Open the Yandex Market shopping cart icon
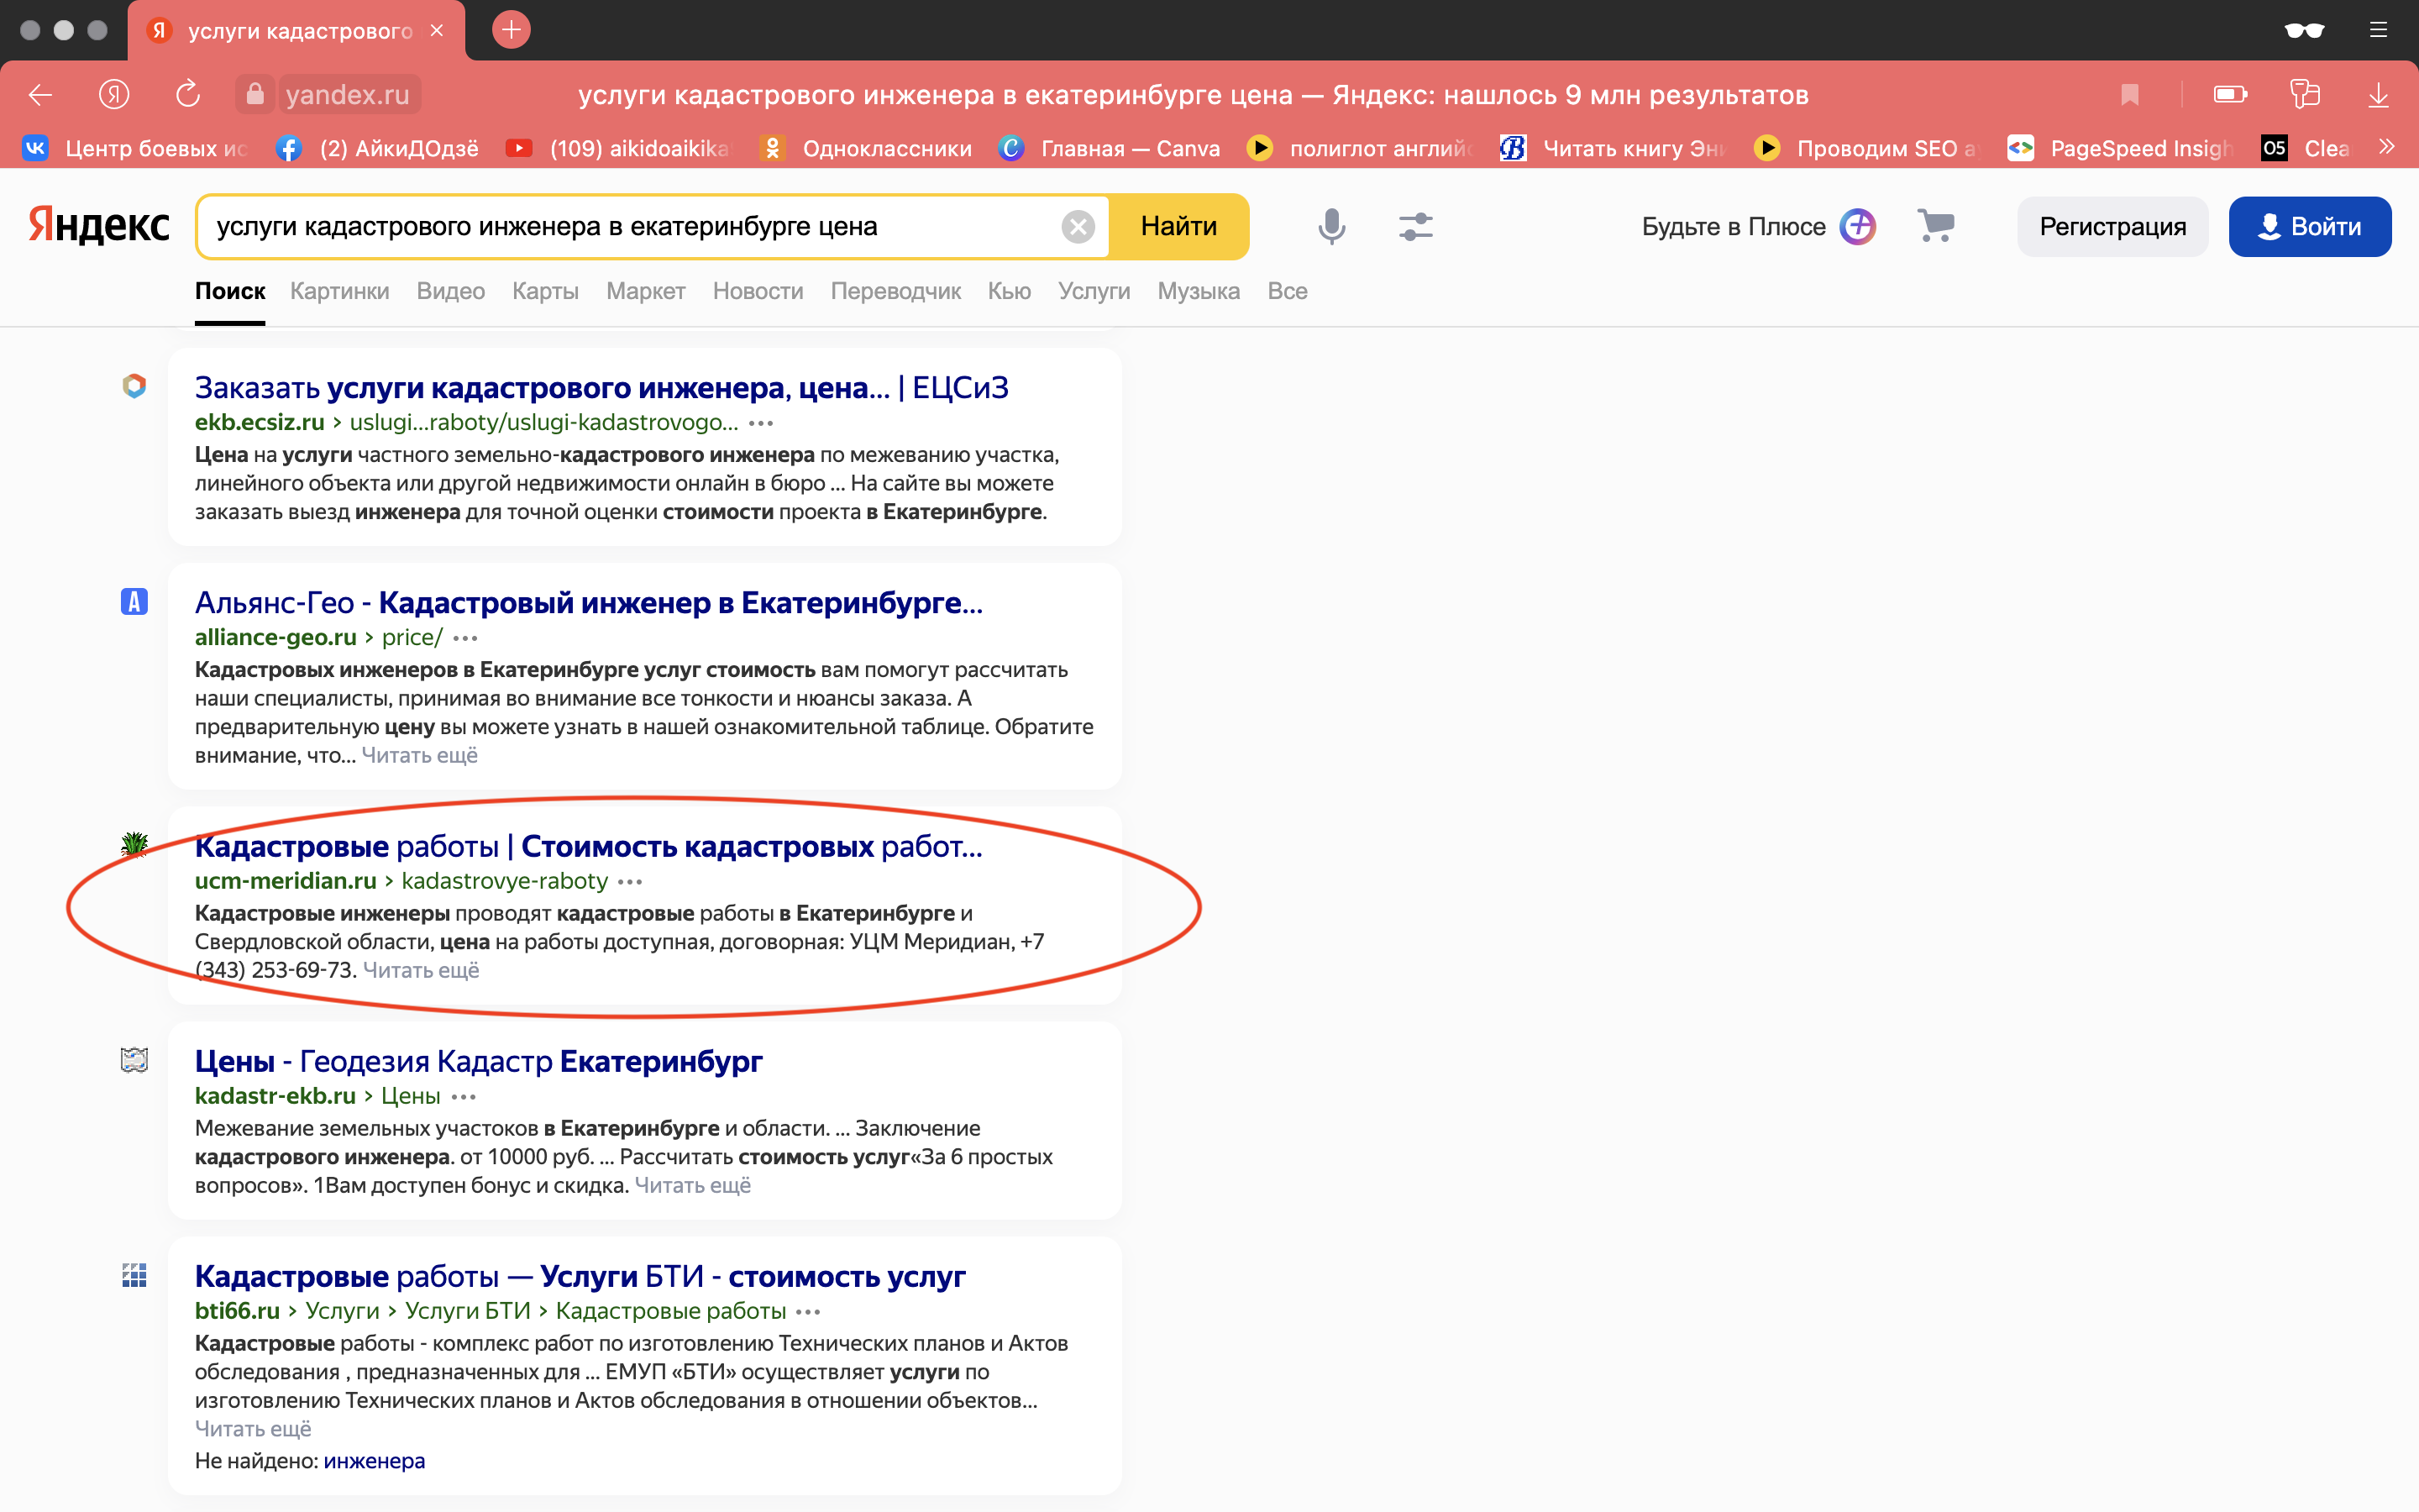Image resolution: width=2419 pixels, height=1512 pixels. point(1935,226)
